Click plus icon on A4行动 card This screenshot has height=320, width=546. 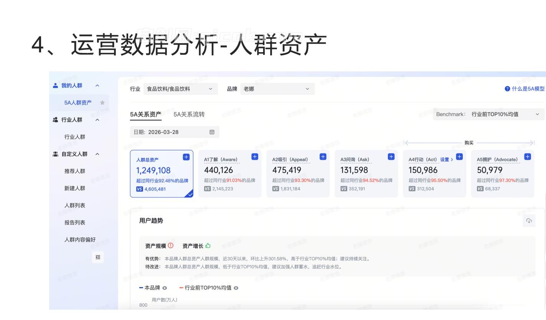[x=459, y=157]
